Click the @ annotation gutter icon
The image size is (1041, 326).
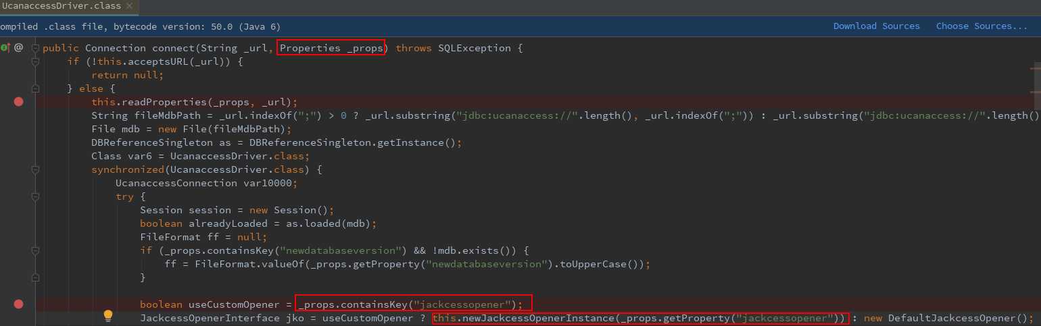click(18, 48)
